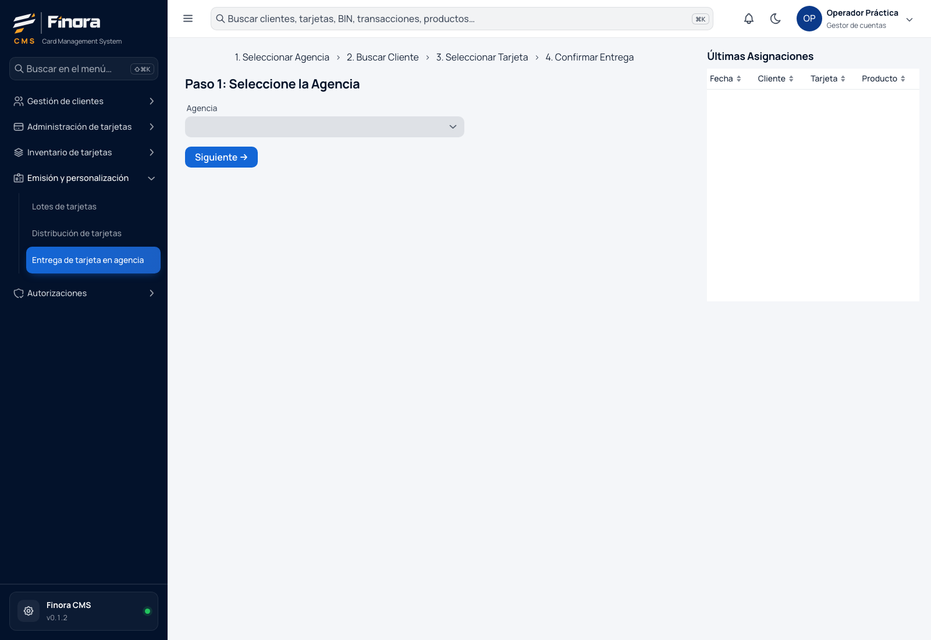Click the green status indicator dot
The height and width of the screenshot is (640, 931).
tap(147, 611)
